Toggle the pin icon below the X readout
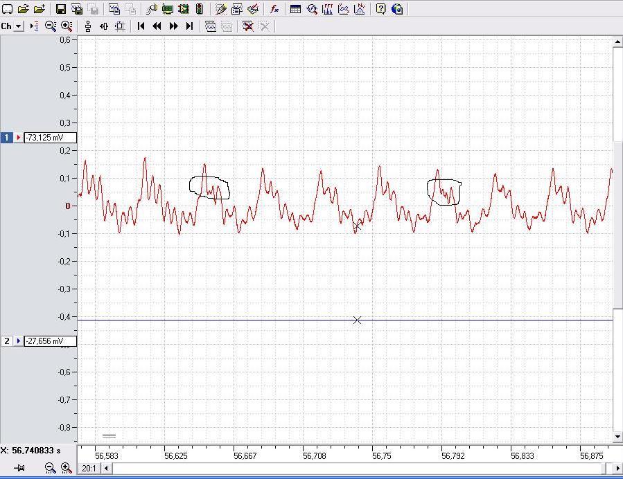Screen dimensions: 623x479 [x=19, y=469]
